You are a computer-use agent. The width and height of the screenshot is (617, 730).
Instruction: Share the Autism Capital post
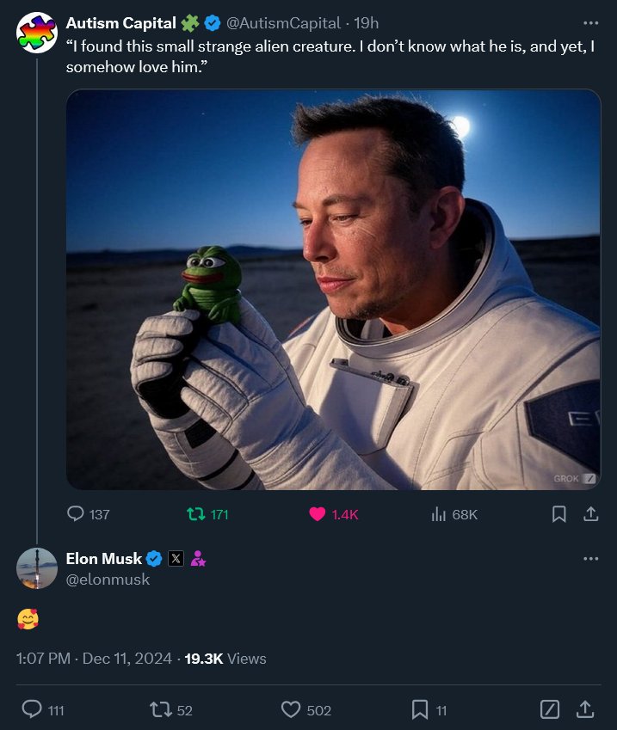point(590,514)
